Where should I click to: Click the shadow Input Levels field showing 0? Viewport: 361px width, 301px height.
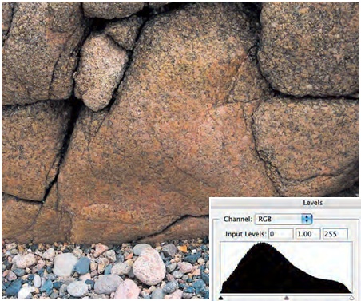281,234
